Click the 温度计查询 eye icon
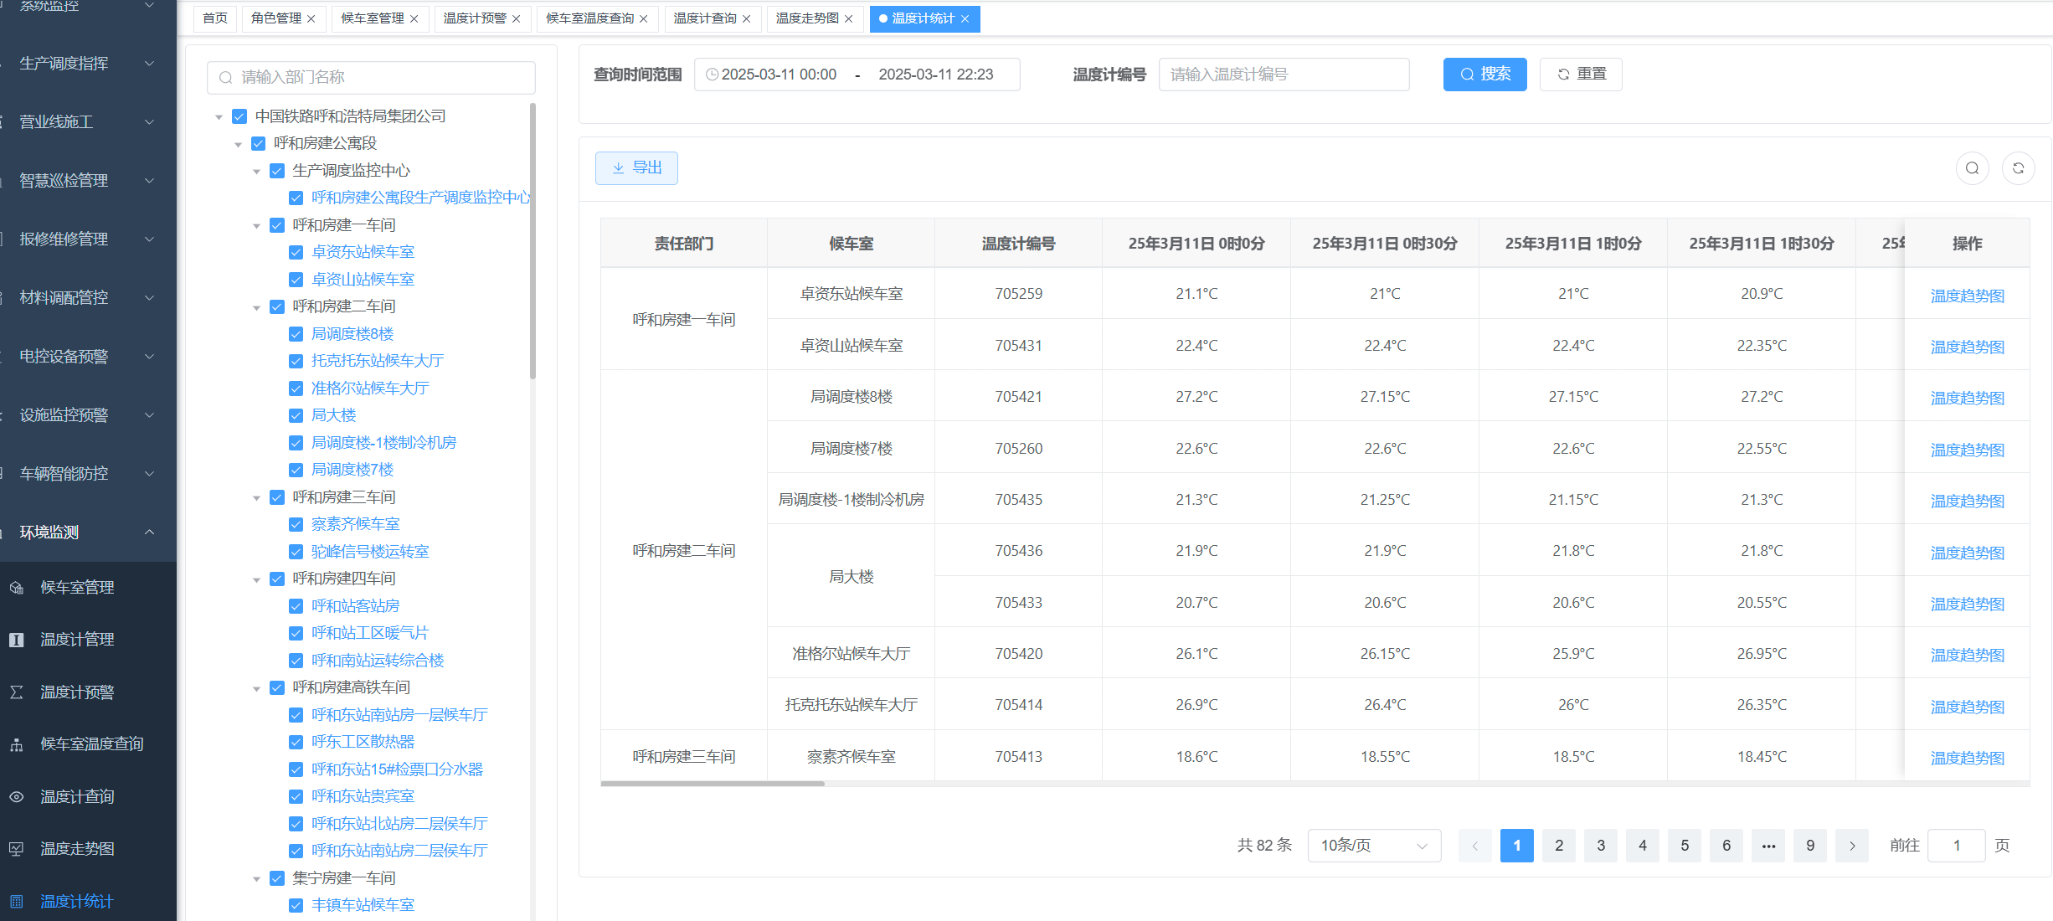2053x921 pixels. coord(17,797)
